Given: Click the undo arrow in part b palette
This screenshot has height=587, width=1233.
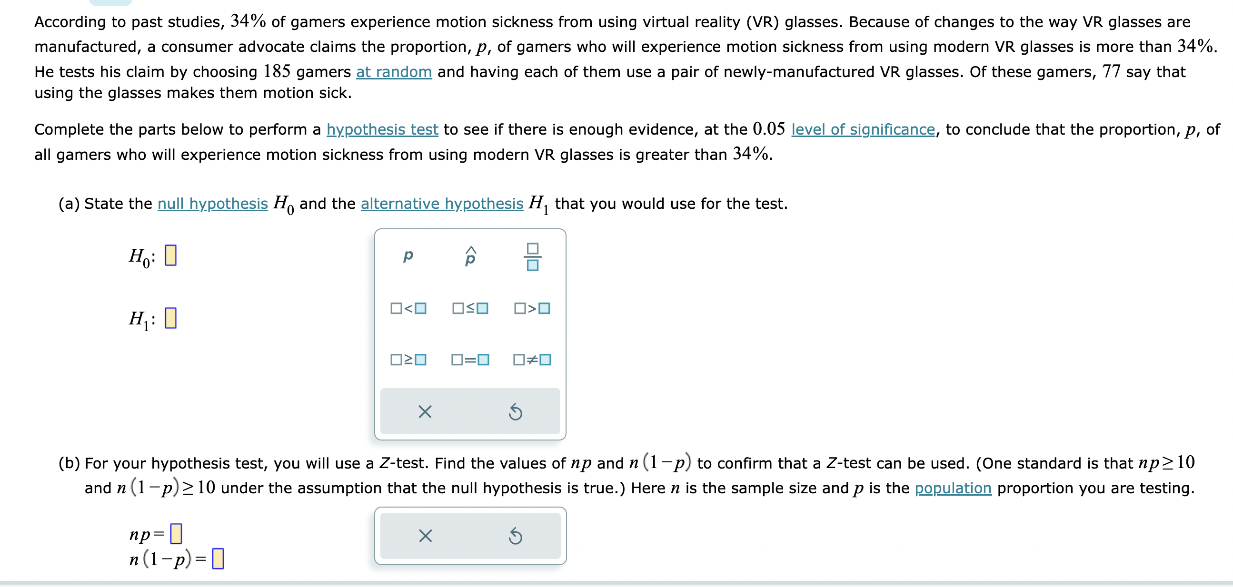Looking at the screenshot, I should (x=516, y=536).
